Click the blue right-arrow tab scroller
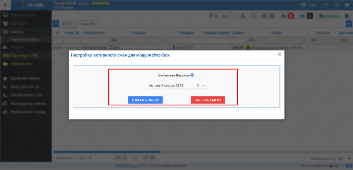The width and height of the screenshot is (353, 170). coord(349,23)
